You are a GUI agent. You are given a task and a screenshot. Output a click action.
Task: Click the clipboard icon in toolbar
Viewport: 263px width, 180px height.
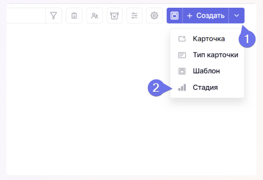pos(74,15)
